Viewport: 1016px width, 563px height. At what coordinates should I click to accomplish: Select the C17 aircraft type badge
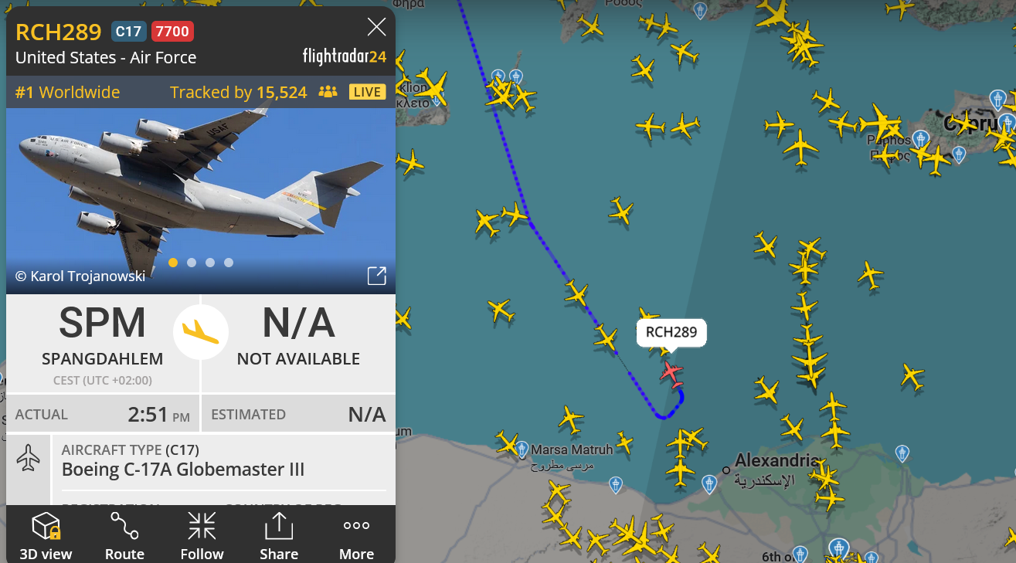pos(128,32)
